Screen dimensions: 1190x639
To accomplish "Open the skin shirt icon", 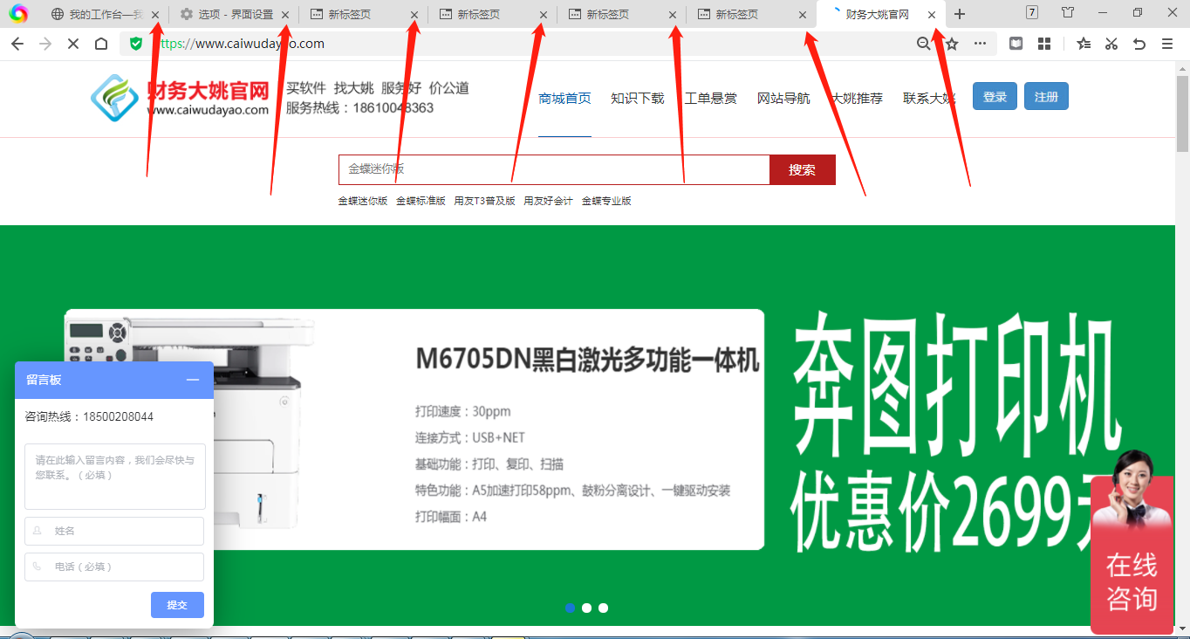I will pyautogui.click(x=1068, y=12).
